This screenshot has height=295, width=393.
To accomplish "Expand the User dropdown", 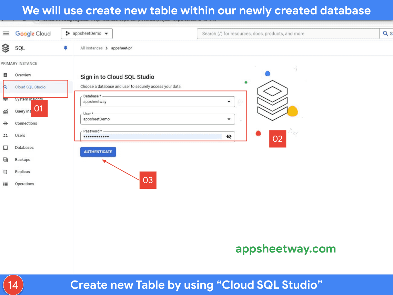I will [229, 119].
